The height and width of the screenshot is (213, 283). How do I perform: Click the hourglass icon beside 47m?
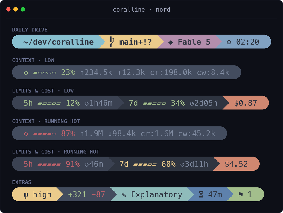click(x=201, y=194)
